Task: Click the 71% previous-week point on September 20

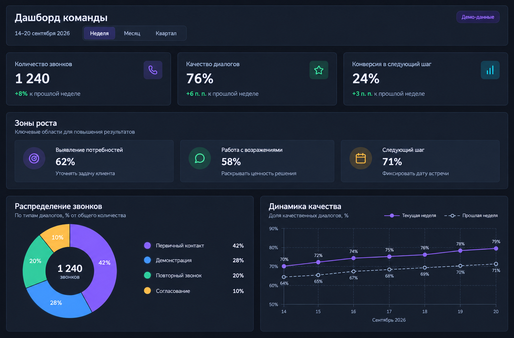Action: tap(496, 264)
